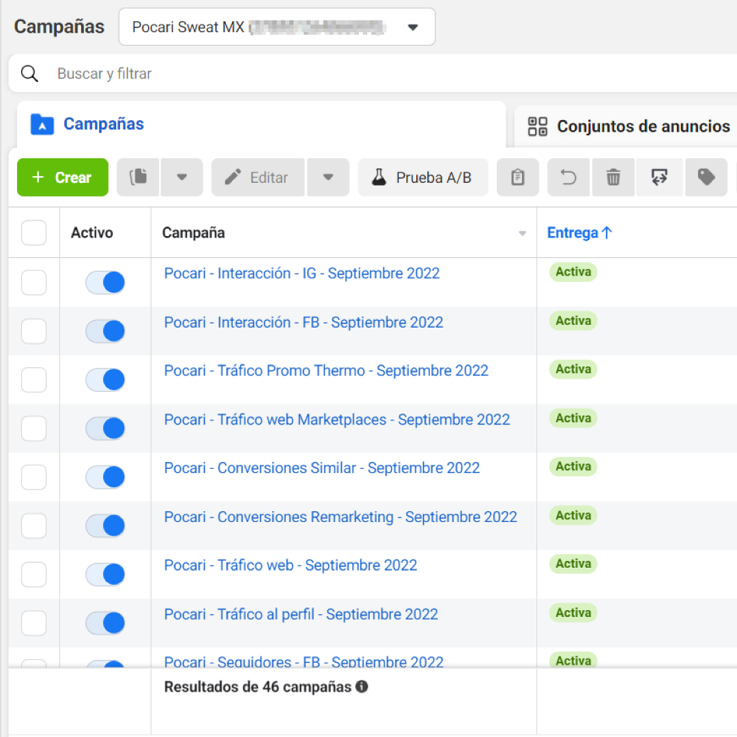
Task: Click the Resultados de 46 campañas text
Action: pyautogui.click(x=257, y=687)
